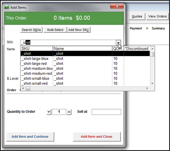Screen dimensions: 170x151
Task: Increase Quantity to Order with up arrow
Action: point(69,112)
